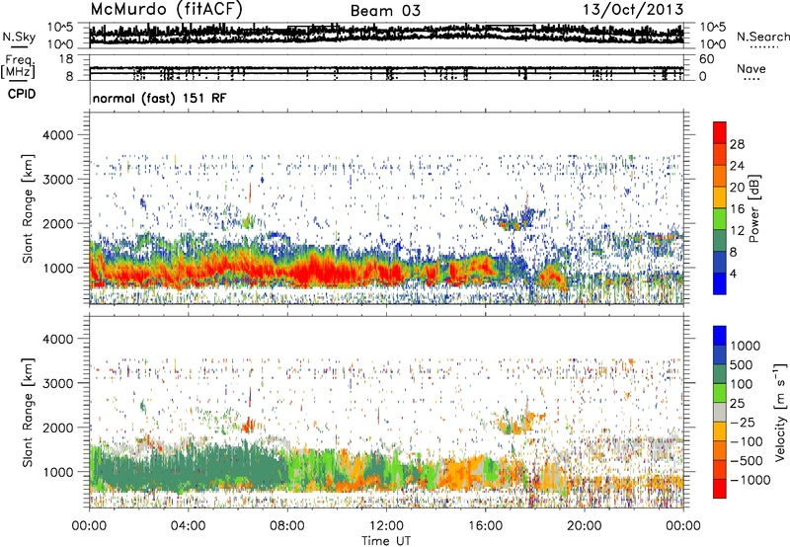Image resolution: width=790 pixels, height=547 pixels.
Task: Click the -1000 label on velocity colorbar
Action: point(750,480)
